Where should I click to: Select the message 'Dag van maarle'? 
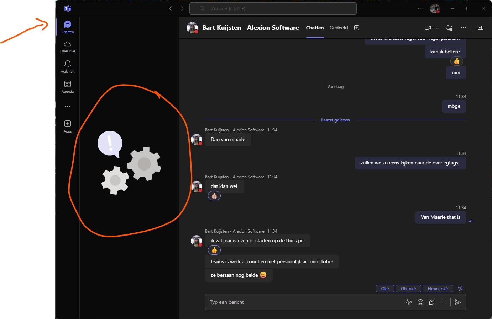coord(228,140)
